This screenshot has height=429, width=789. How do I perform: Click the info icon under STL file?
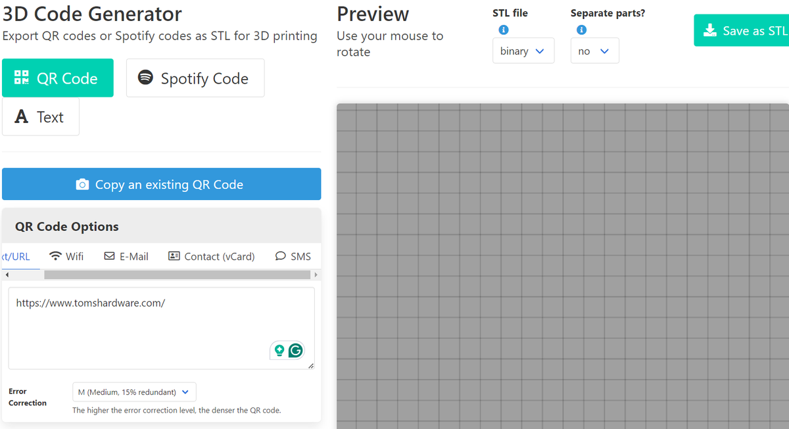click(x=503, y=30)
